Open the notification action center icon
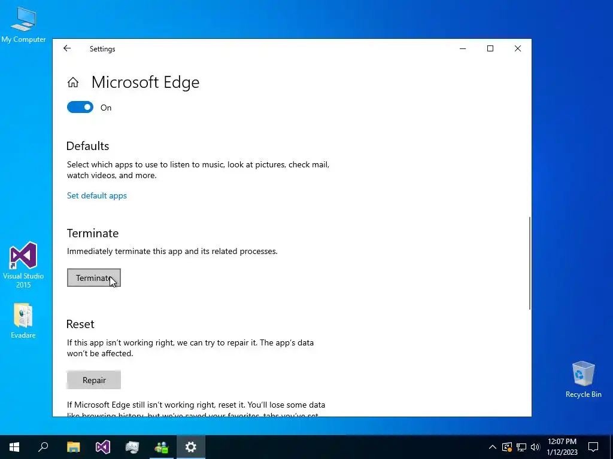The image size is (613, 459). pyautogui.click(x=593, y=447)
